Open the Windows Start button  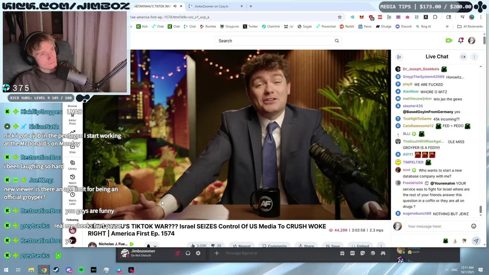pyautogui.click(x=6, y=270)
